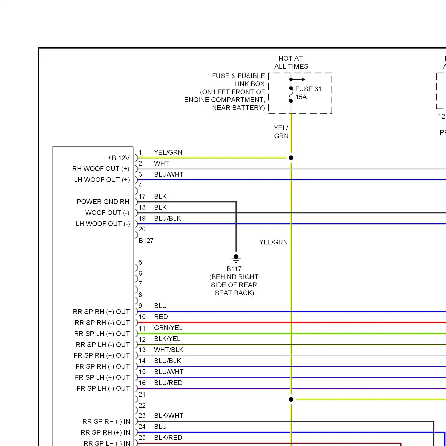Screen dimensions: 446x446
Task: Select the BLK wire label at pin 18
Action: (160, 208)
